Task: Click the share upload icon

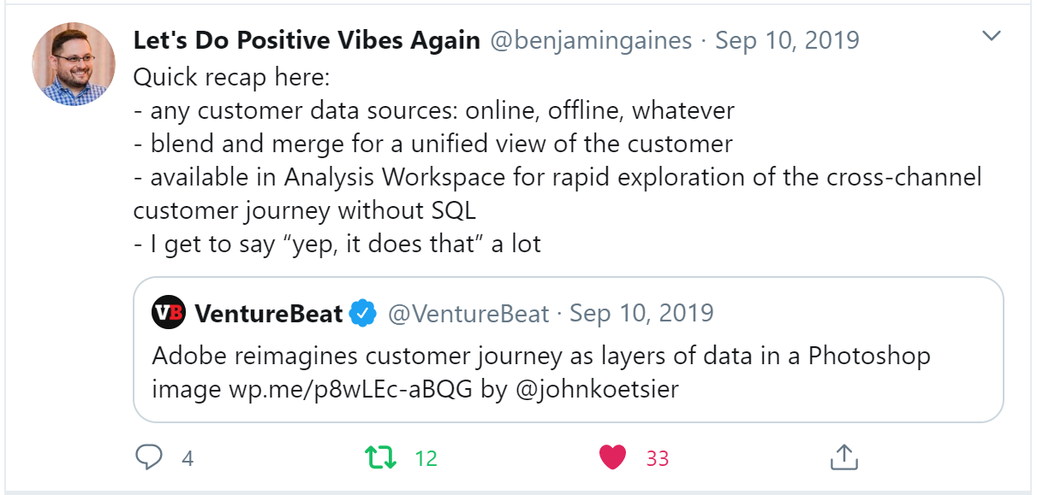Action: click(x=843, y=457)
